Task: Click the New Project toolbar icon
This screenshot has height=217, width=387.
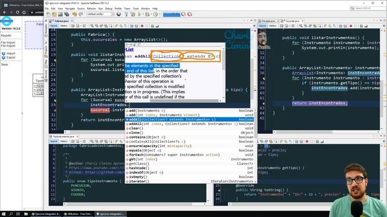Action: (x=54, y=14)
